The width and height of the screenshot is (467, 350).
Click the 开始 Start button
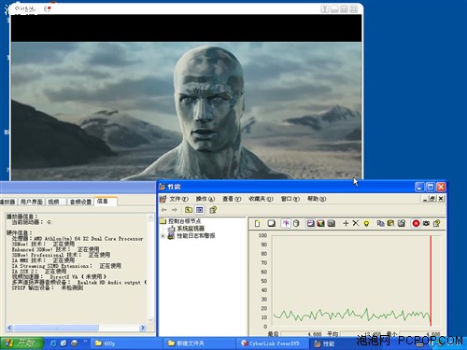[x=21, y=343]
